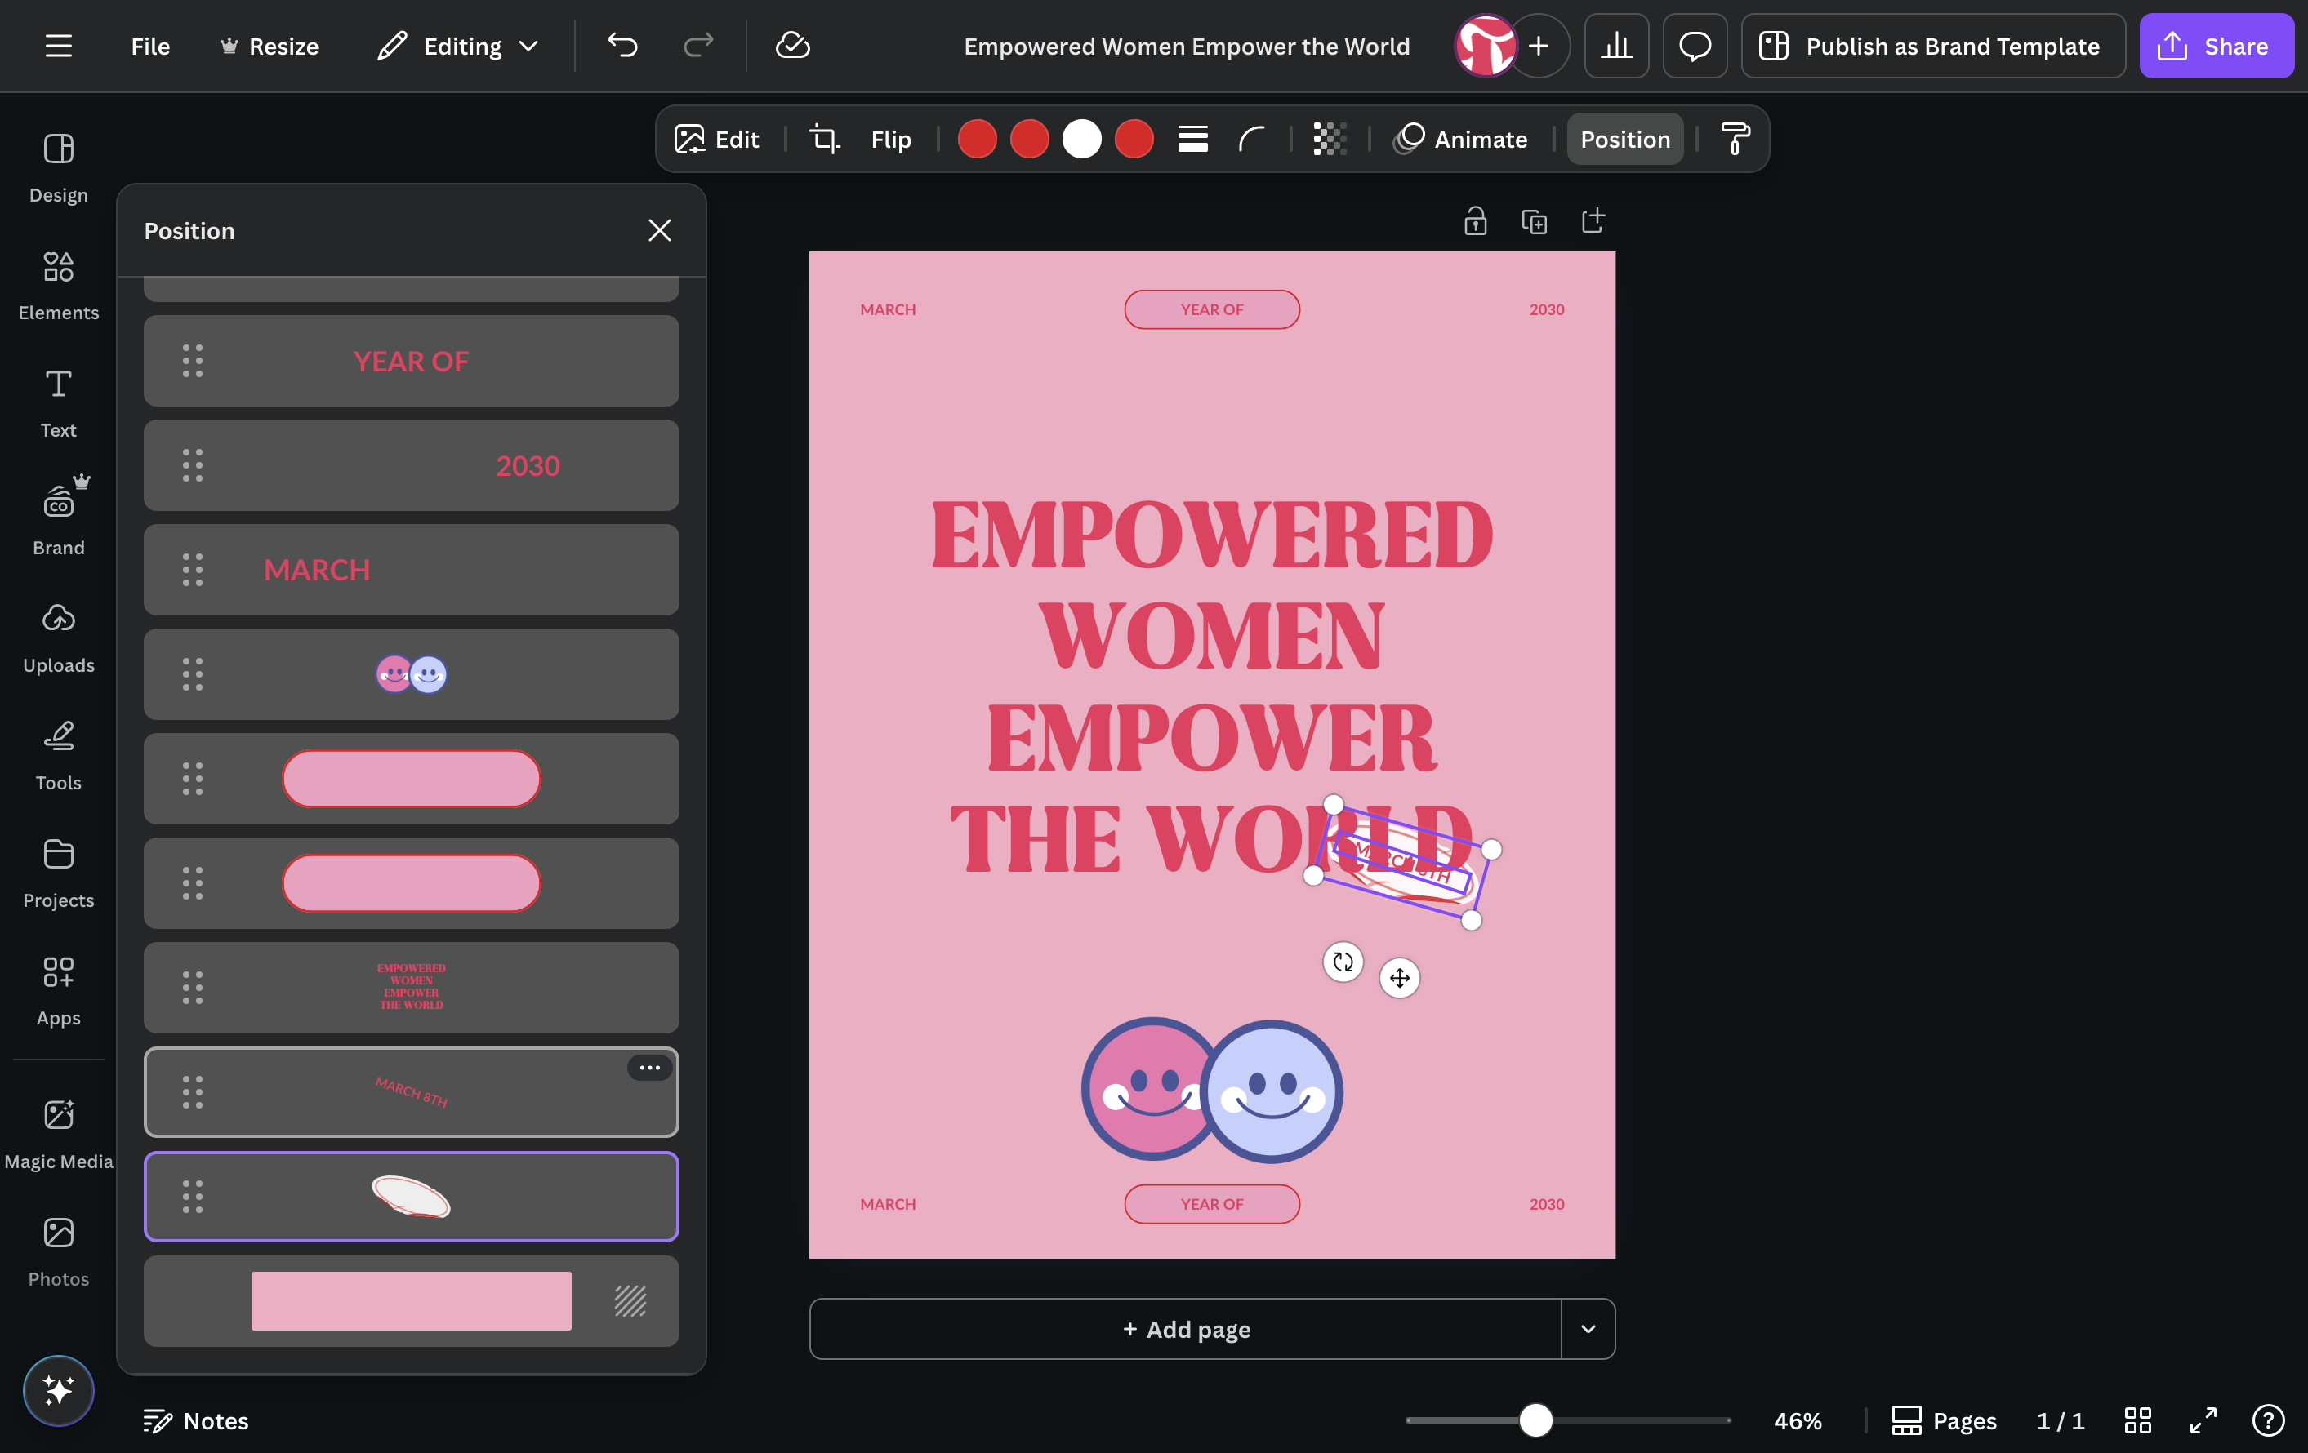Toggle the Pages view button

click(x=1944, y=1420)
